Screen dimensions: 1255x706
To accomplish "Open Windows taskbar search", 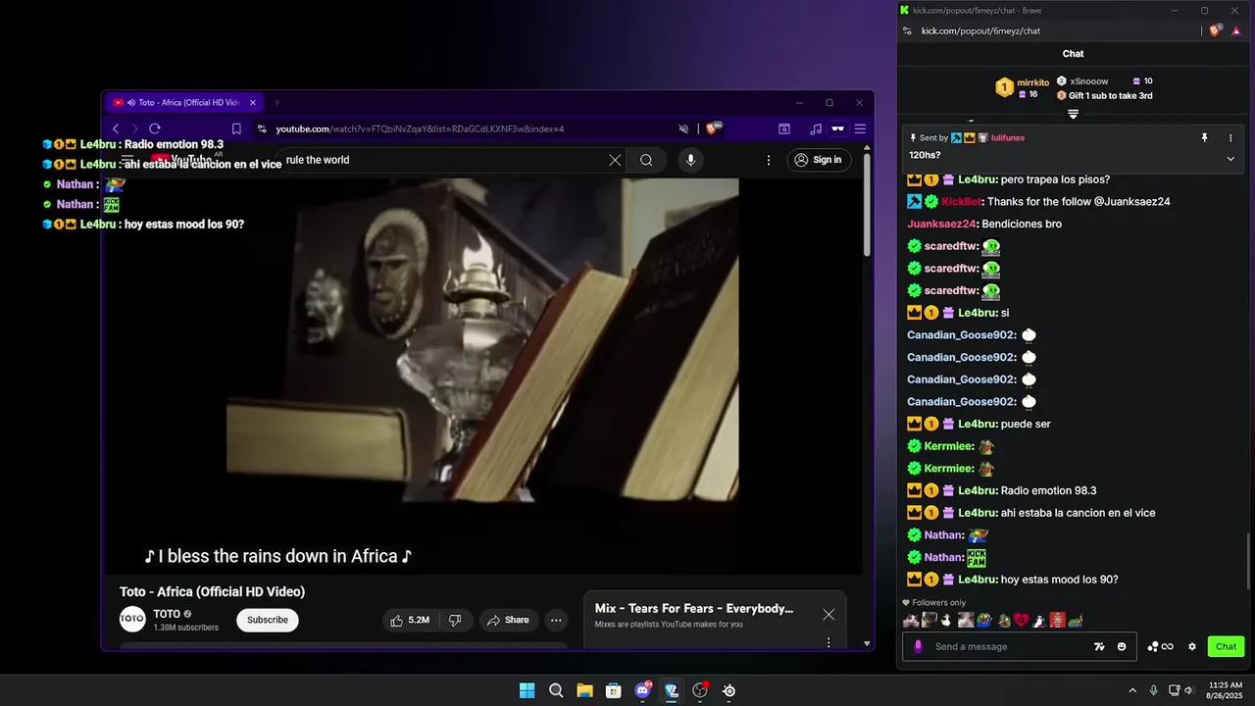I will point(556,690).
